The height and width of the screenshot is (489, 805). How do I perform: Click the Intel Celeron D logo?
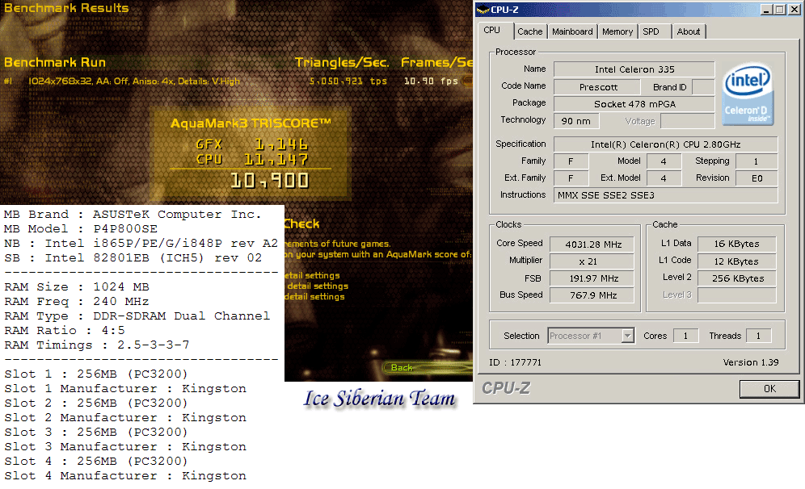click(x=748, y=94)
